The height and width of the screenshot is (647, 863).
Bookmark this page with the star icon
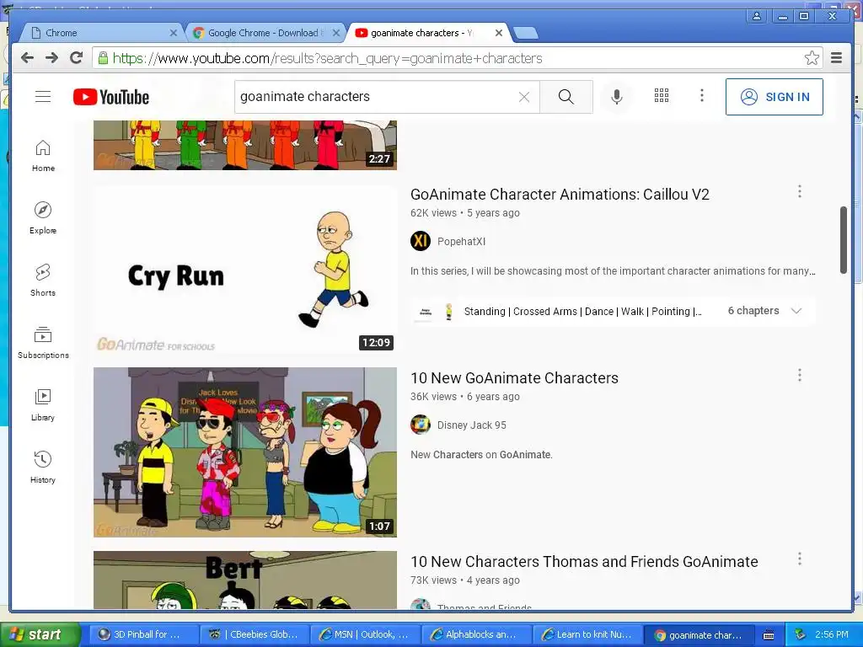pos(812,58)
